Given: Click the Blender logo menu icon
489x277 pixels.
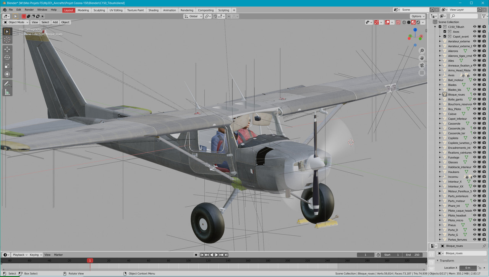Looking at the screenshot, I should click(4, 10).
